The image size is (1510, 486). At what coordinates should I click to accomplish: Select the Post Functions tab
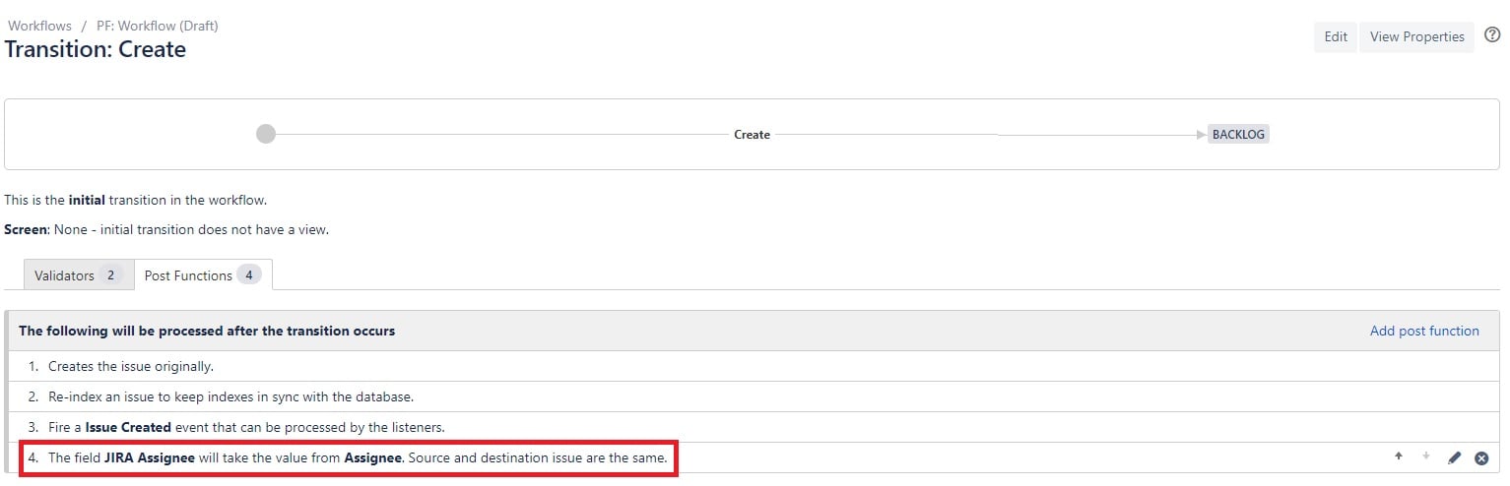pyautogui.click(x=202, y=275)
